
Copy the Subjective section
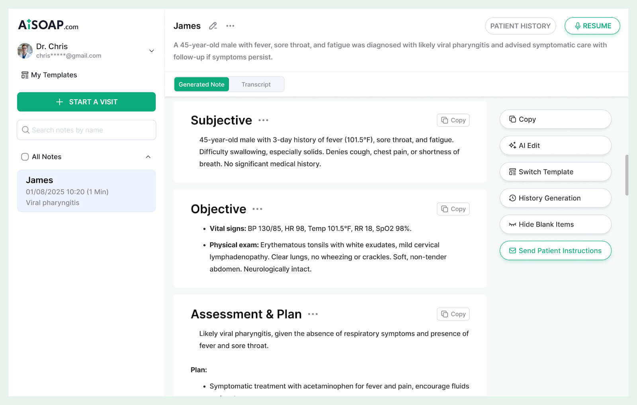[x=453, y=120]
